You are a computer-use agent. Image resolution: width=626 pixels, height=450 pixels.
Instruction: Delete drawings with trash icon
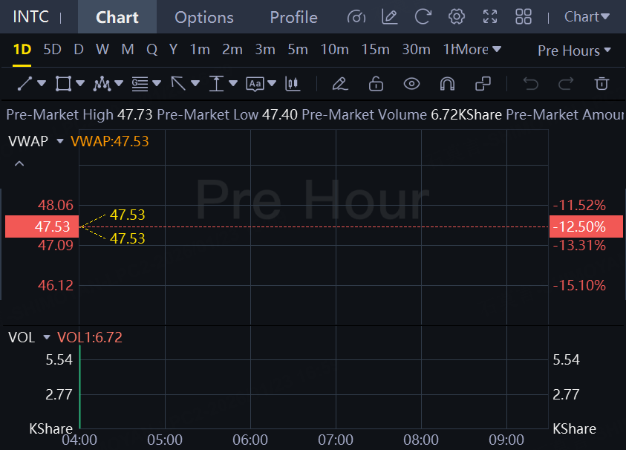pyautogui.click(x=601, y=84)
